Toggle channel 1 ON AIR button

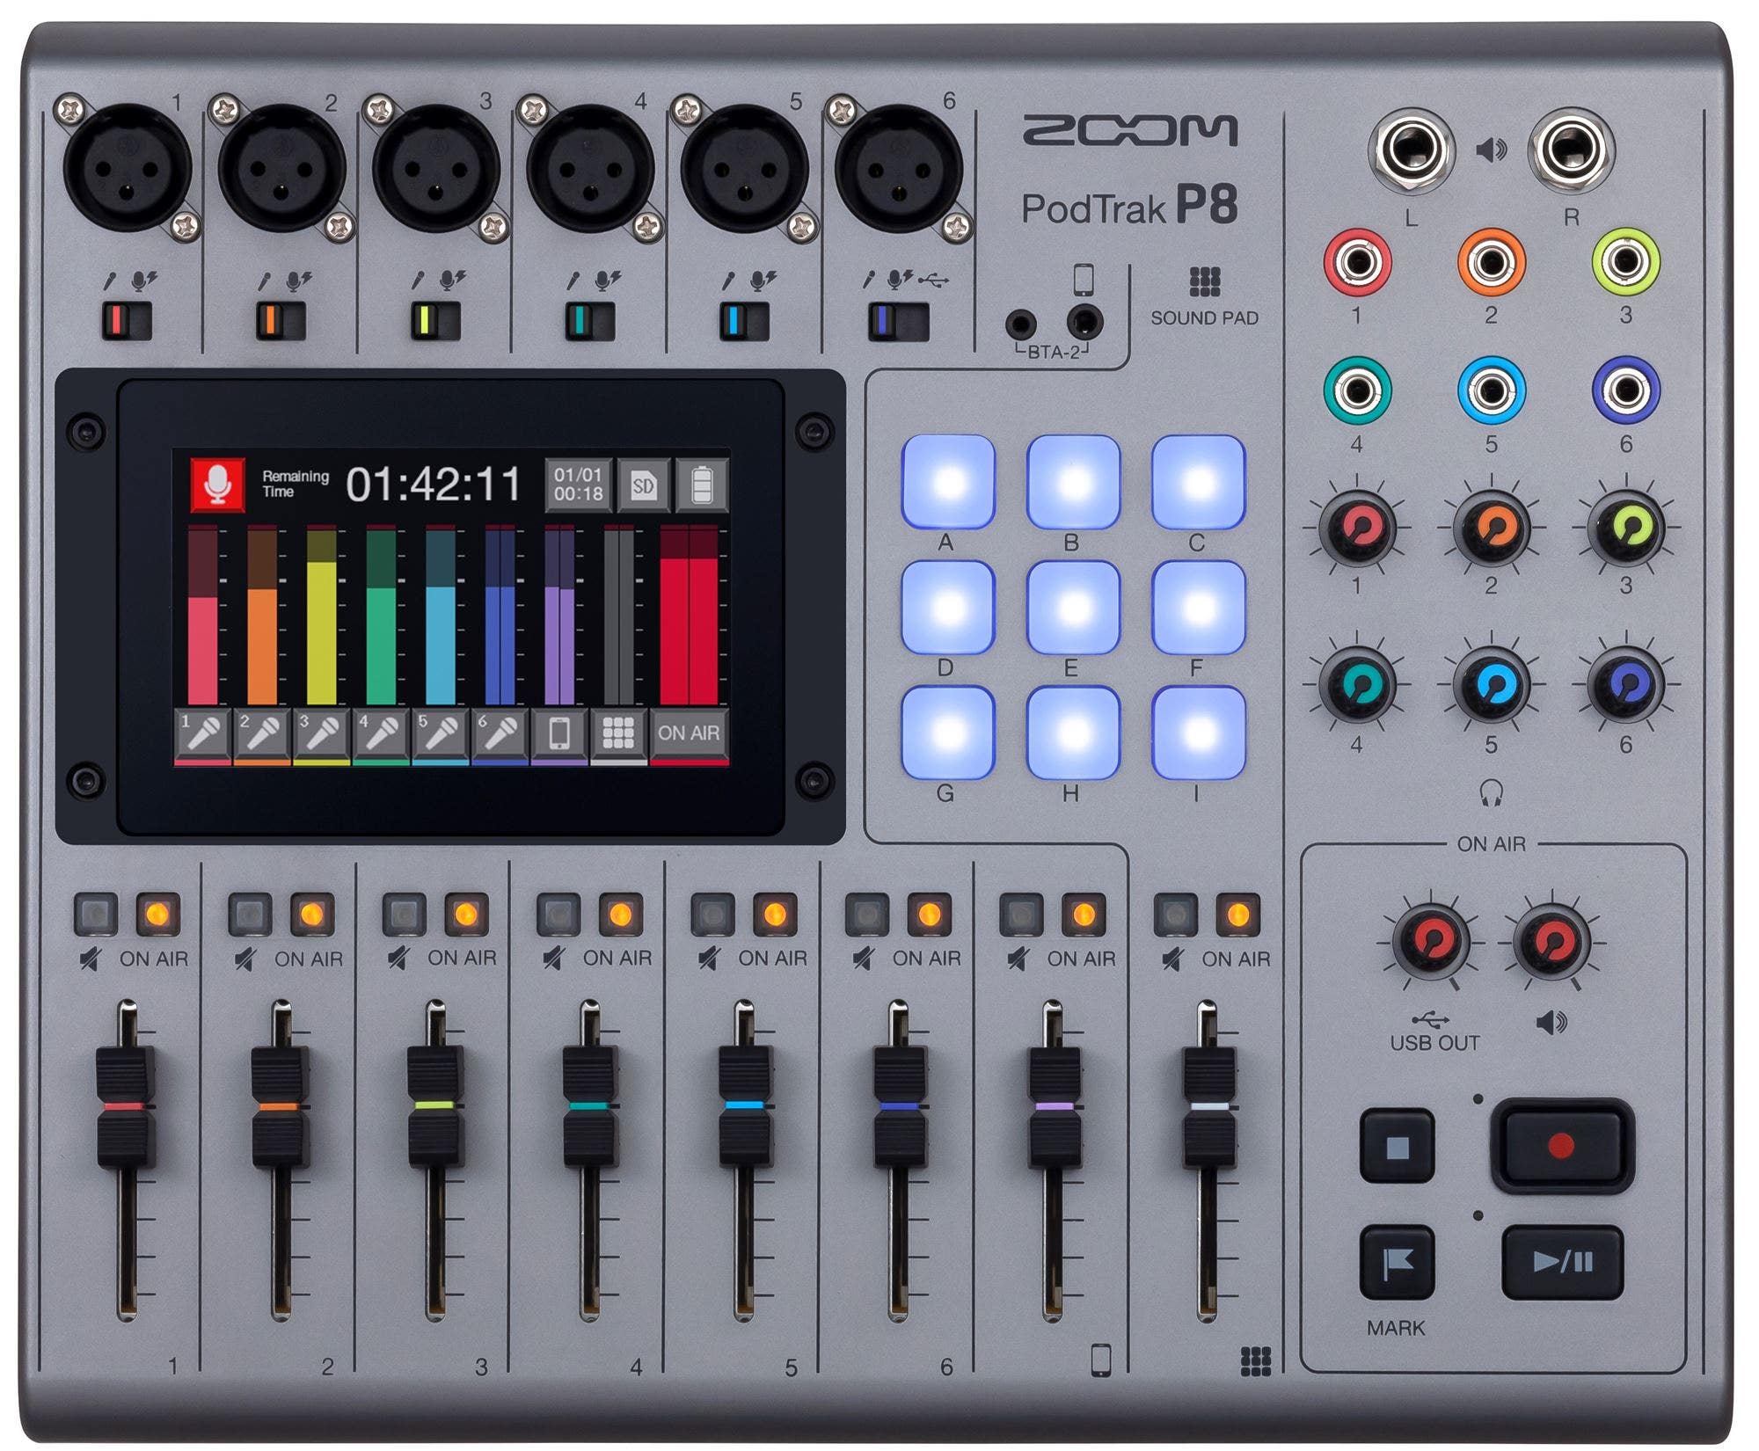point(158,915)
